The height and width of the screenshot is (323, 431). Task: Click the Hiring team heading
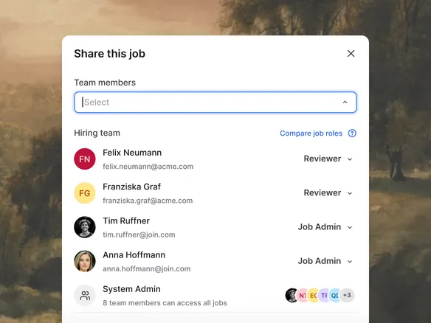click(x=97, y=133)
